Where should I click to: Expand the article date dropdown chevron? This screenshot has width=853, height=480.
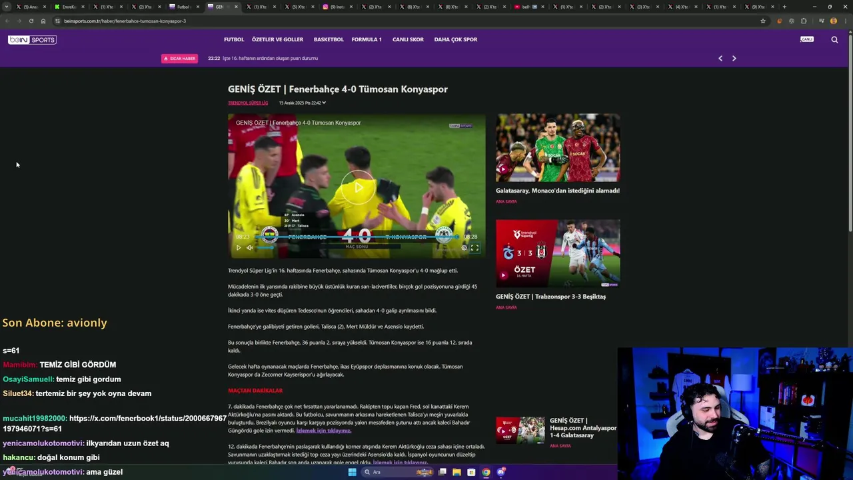[324, 103]
